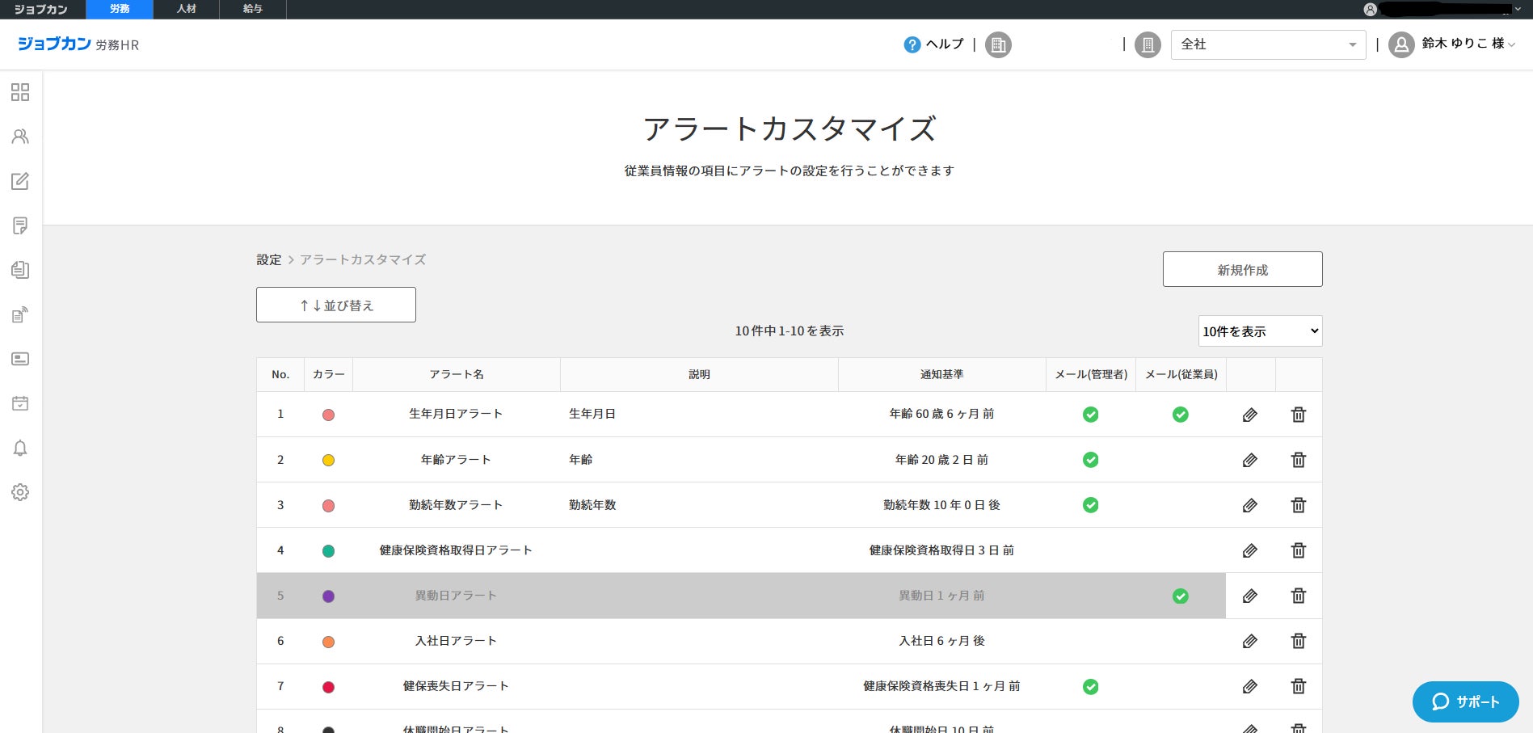The width and height of the screenshot is (1533, 733).
Task: Switch to the 人材 tab
Action: pos(187,9)
